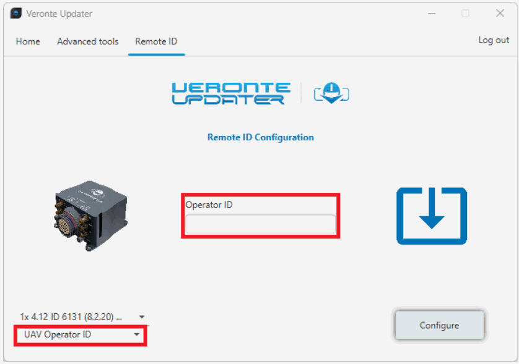Click the large blue download arrow icon
Image resolution: width=519 pixels, height=364 pixels.
pos(432,216)
